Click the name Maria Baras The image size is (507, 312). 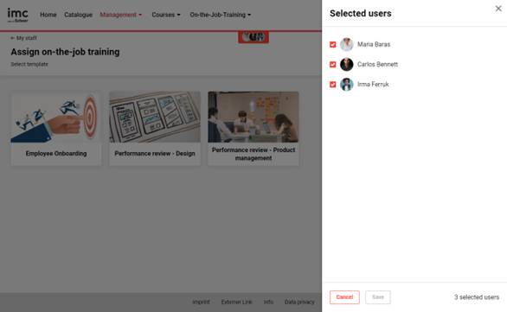tap(374, 45)
